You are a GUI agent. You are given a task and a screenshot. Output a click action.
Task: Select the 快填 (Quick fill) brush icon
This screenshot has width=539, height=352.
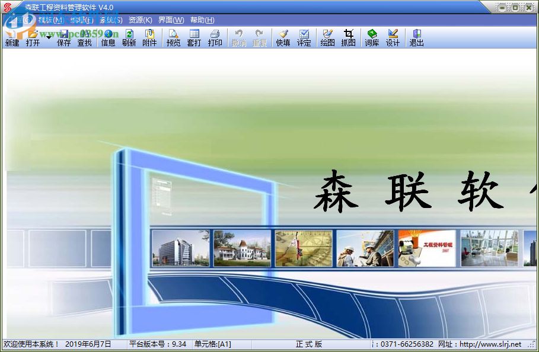click(283, 38)
